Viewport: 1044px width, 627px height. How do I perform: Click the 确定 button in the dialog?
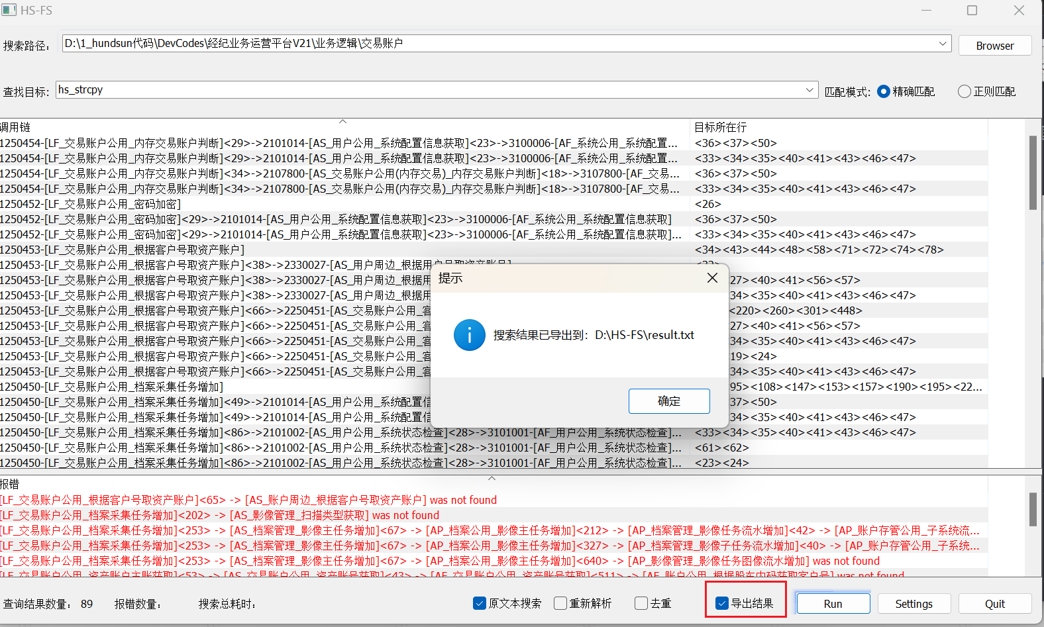tap(668, 401)
